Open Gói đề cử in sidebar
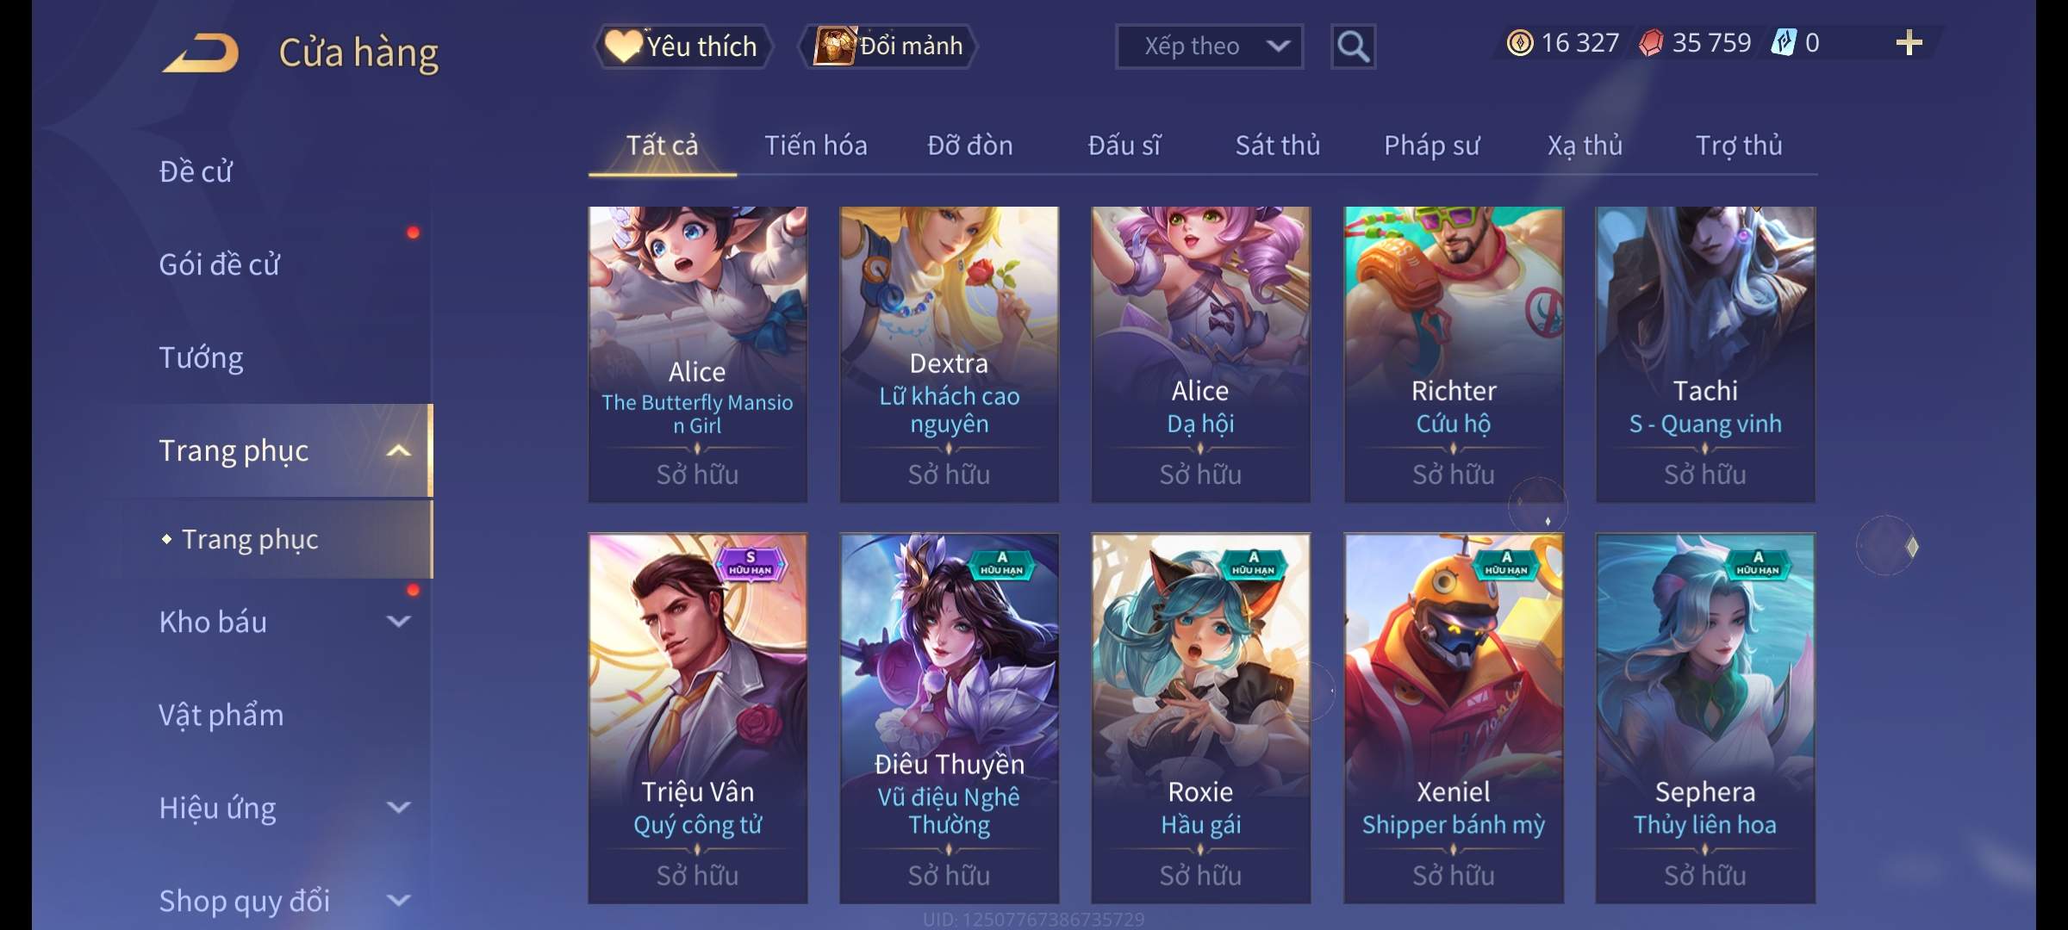Image resolution: width=2068 pixels, height=930 pixels. coord(220,264)
